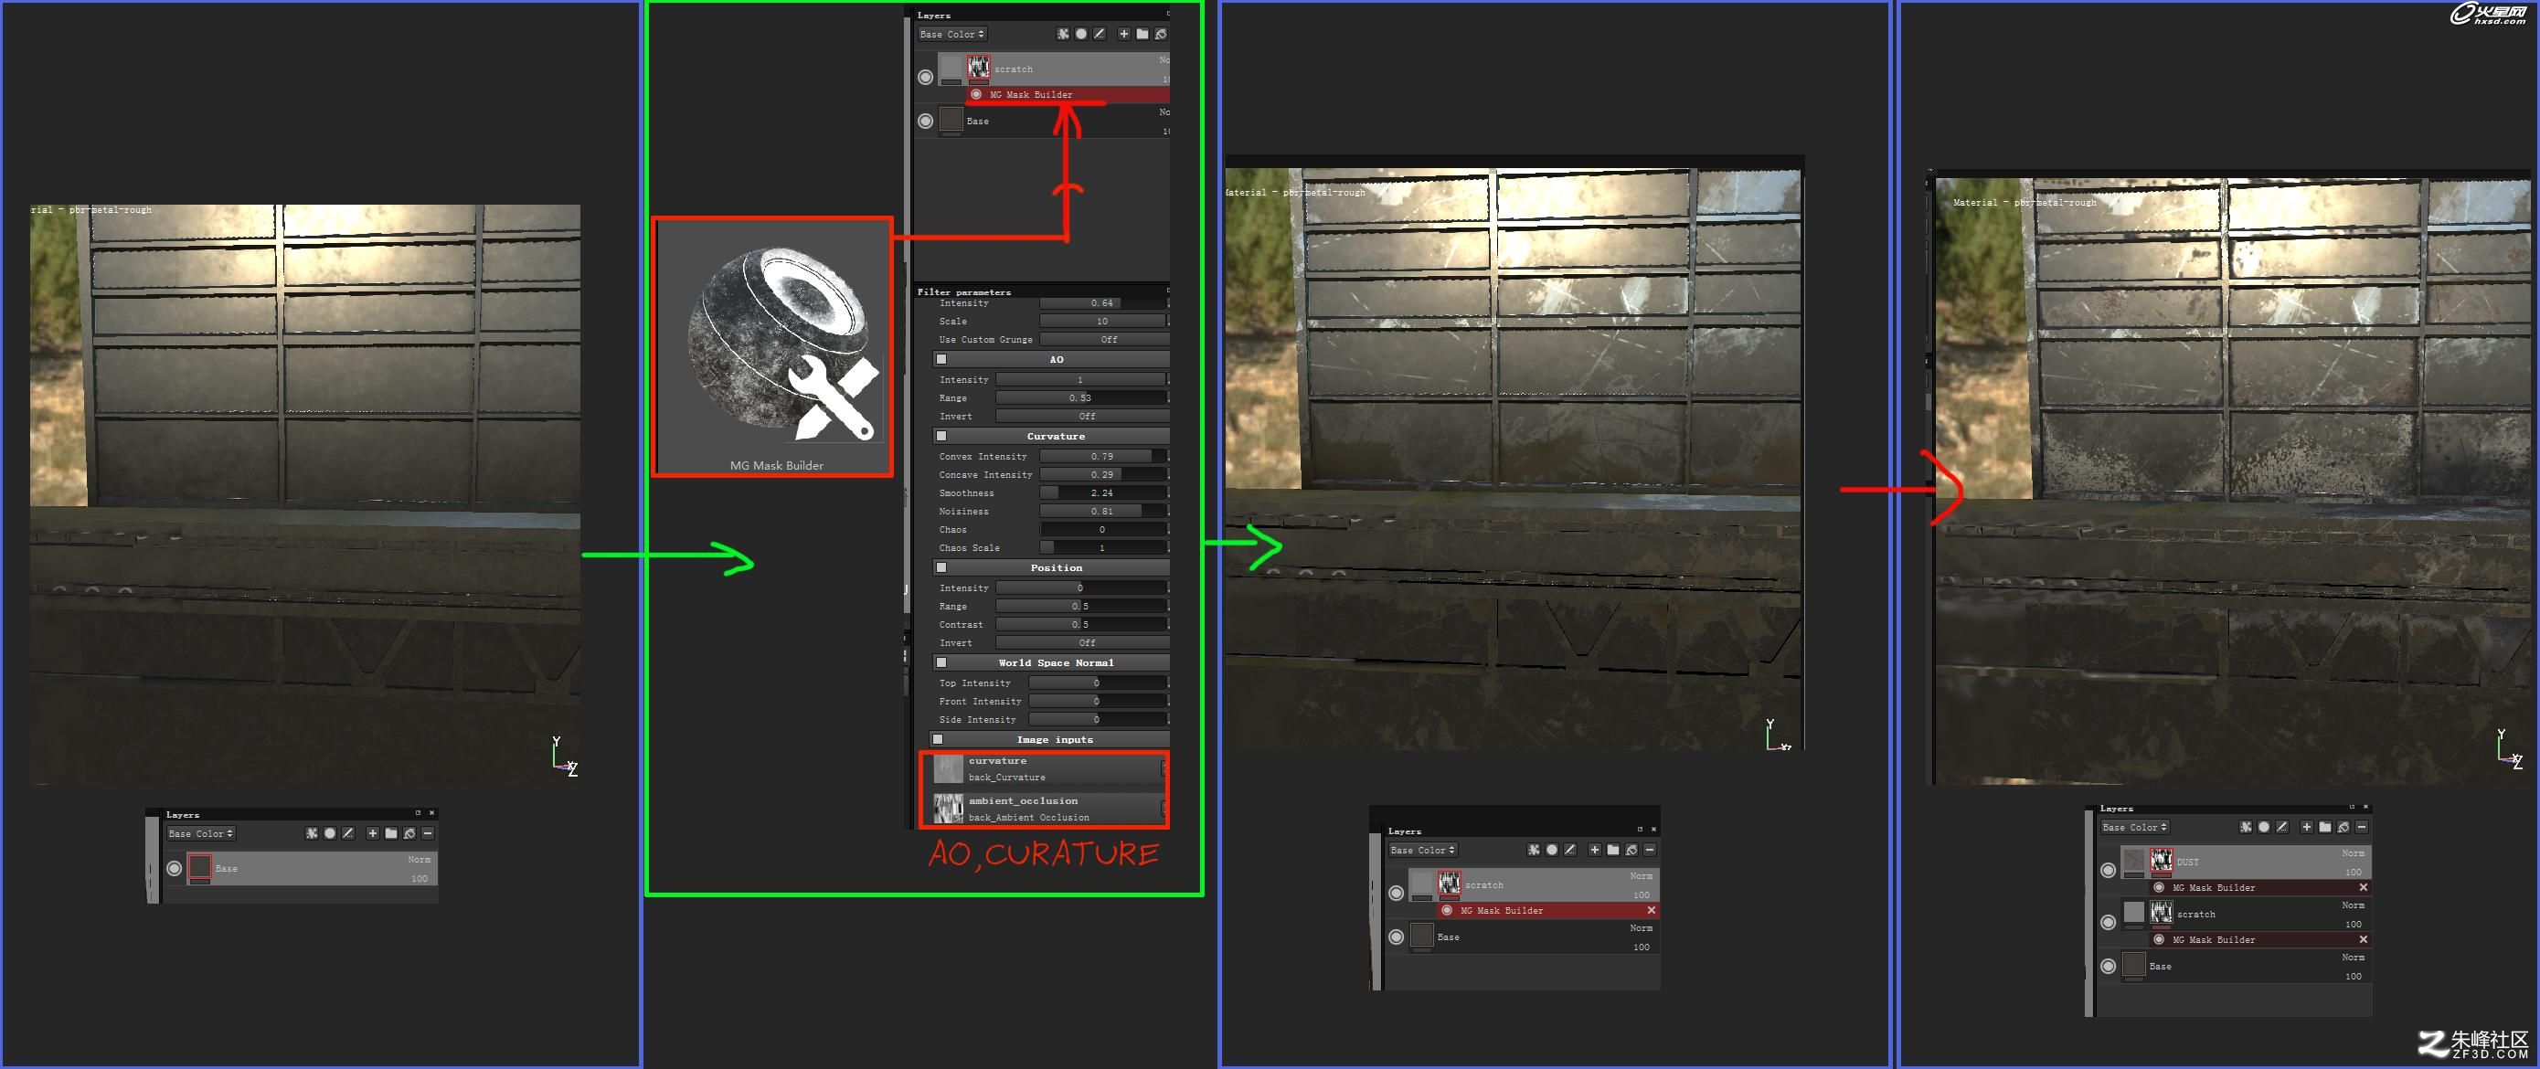
Task: Toggle Base layer visibility above Filter parameters
Action: click(x=925, y=121)
